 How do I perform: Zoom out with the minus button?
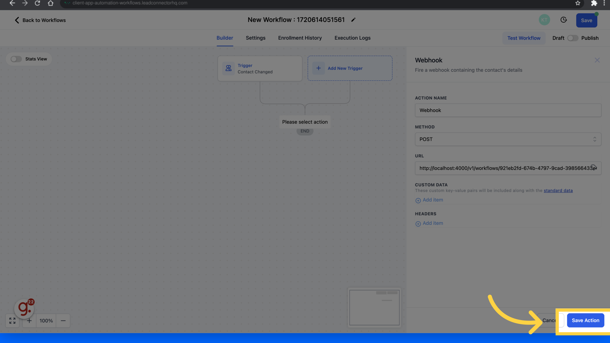pyautogui.click(x=63, y=321)
